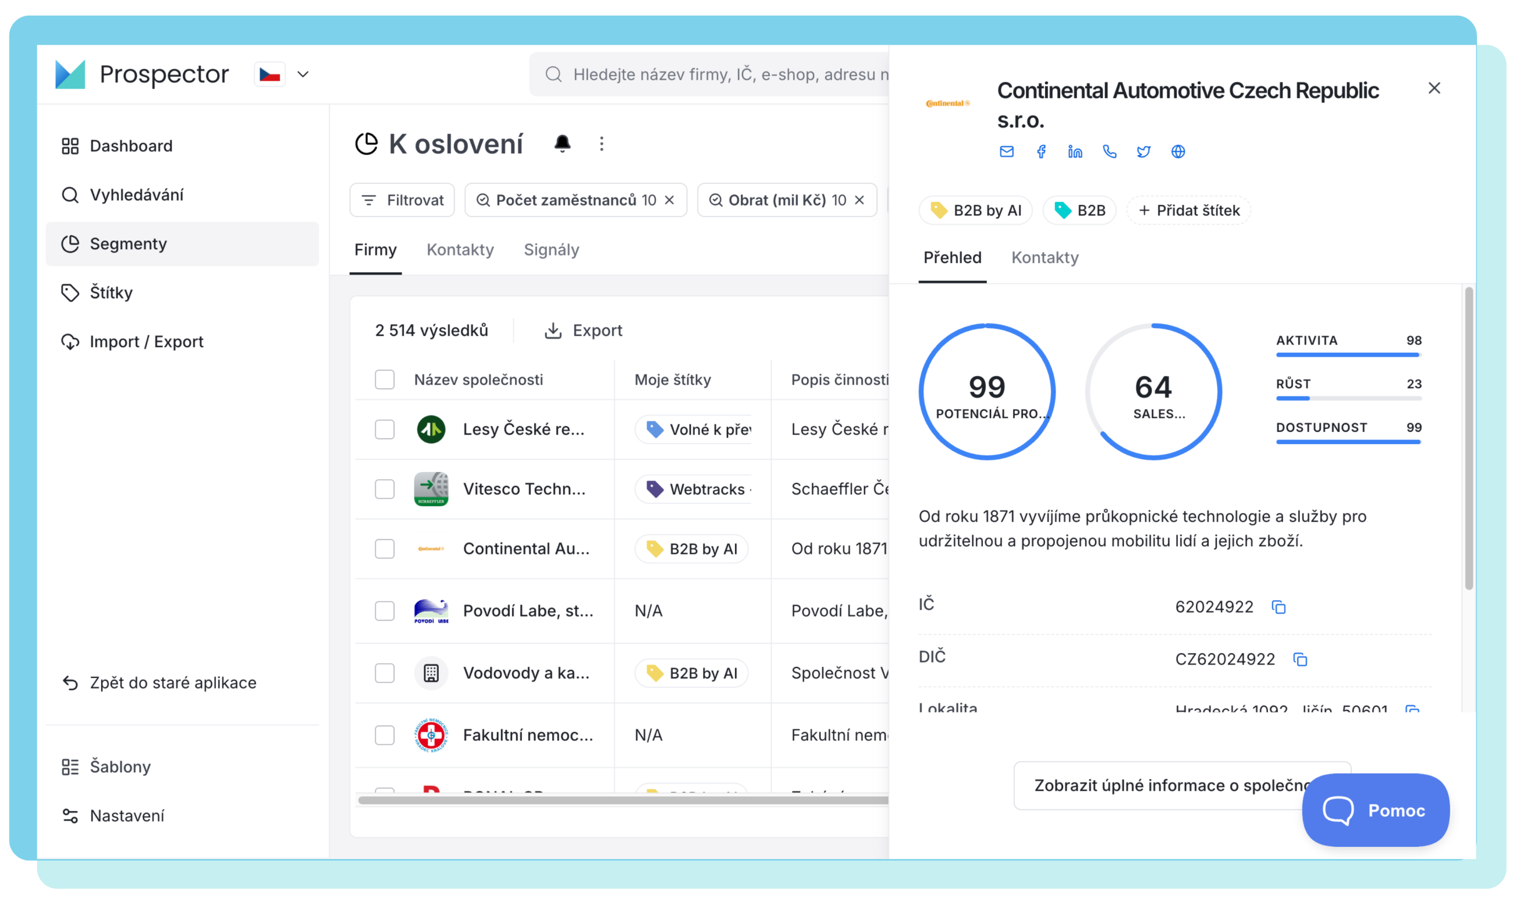Click the notification bell next to K oslovení
The image size is (1513, 898).
coord(562,143)
